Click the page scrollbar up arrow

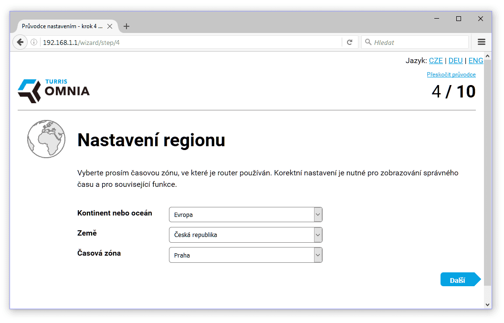[x=487, y=56]
